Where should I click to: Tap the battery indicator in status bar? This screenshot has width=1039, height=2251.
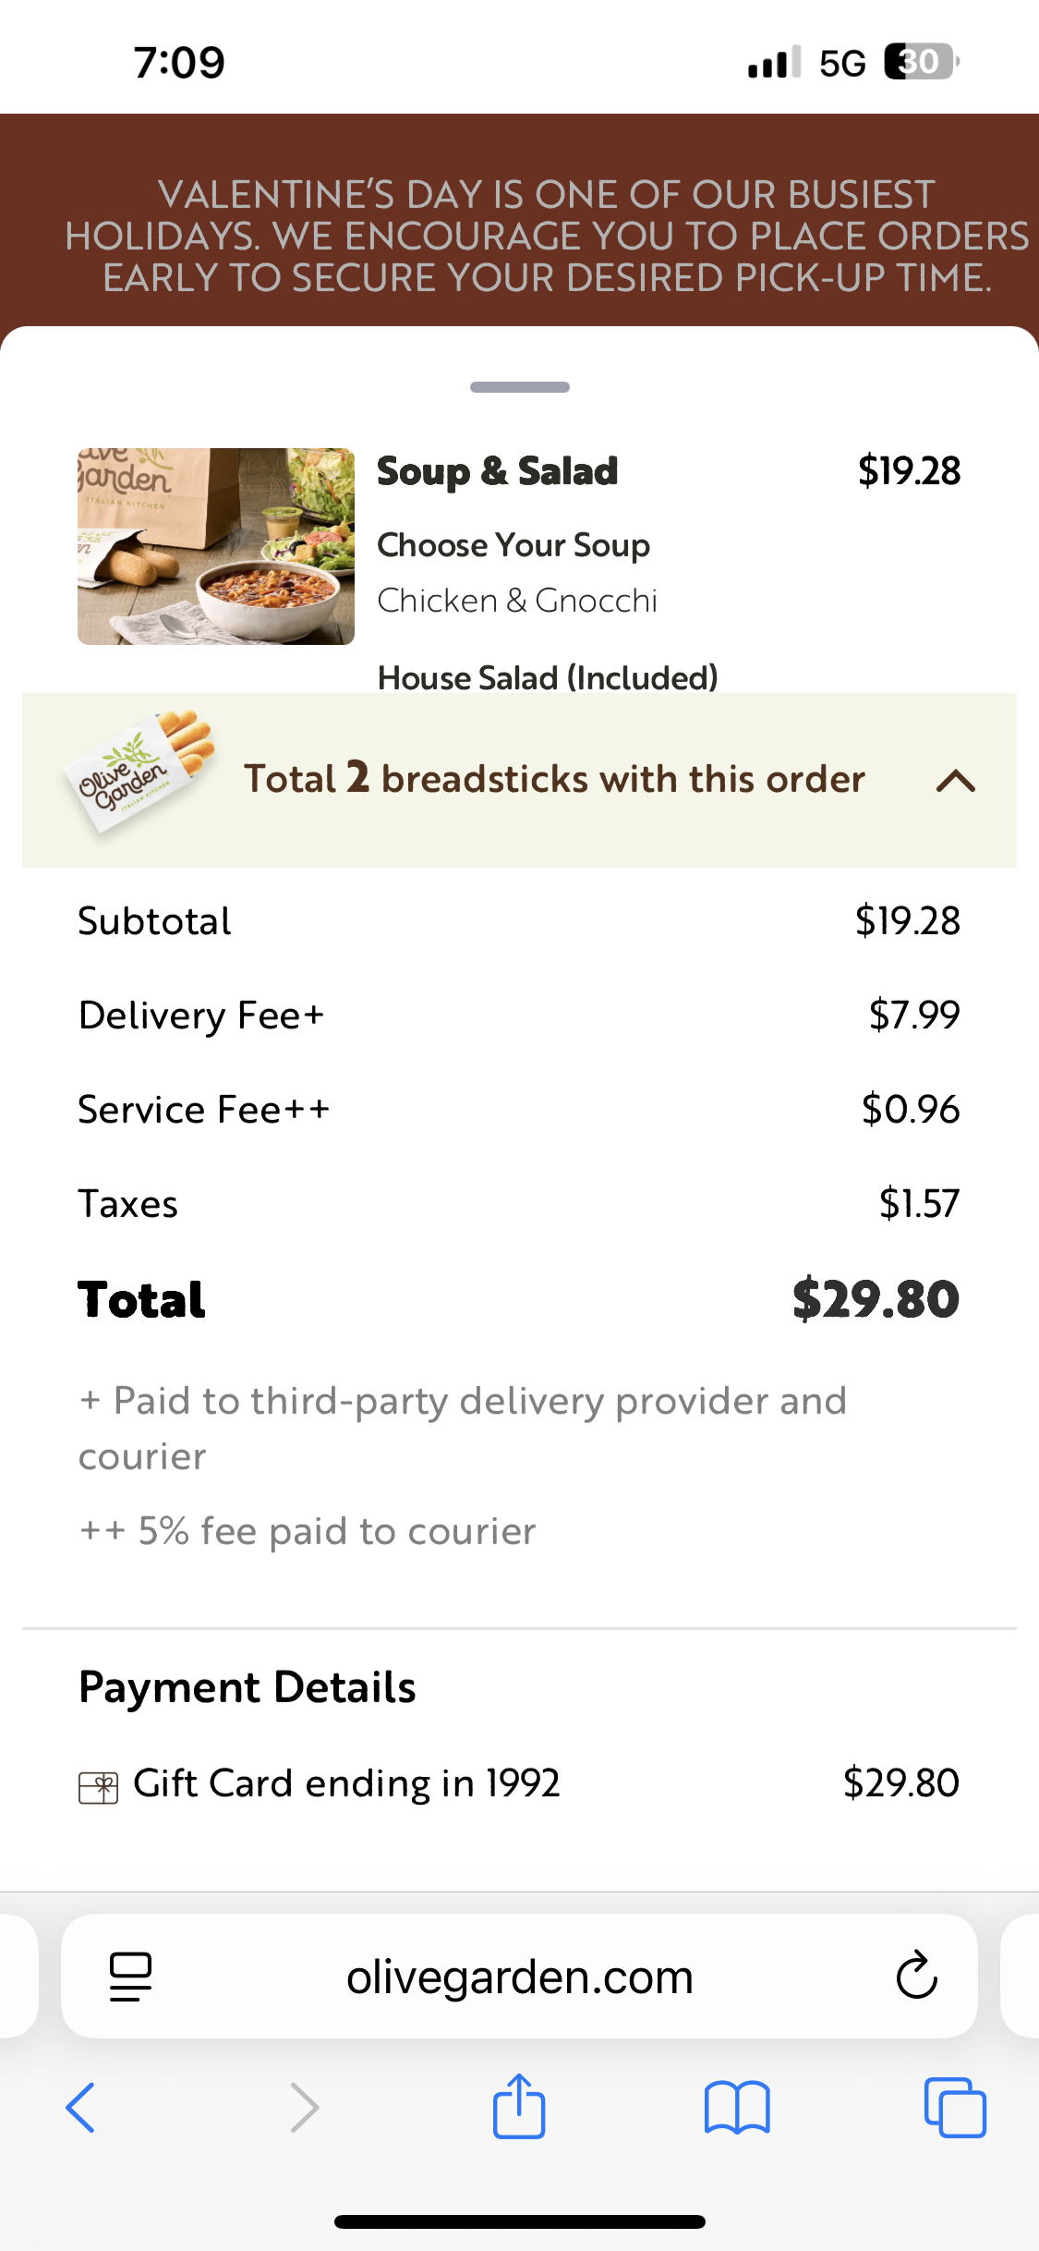(921, 62)
